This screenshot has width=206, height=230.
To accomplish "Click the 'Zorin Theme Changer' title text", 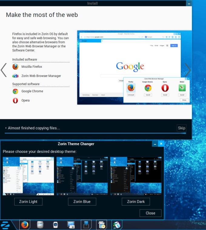I will pyautogui.click(x=76, y=144).
